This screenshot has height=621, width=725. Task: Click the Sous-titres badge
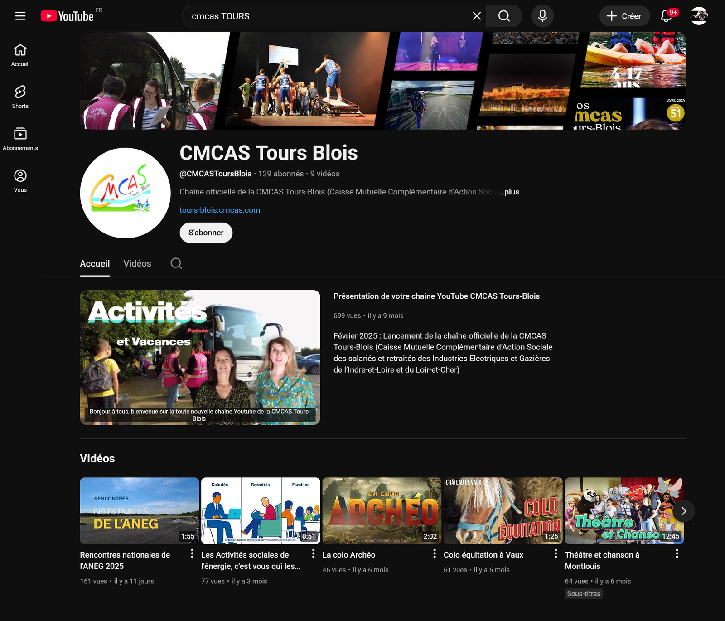(x=584, y=594)
